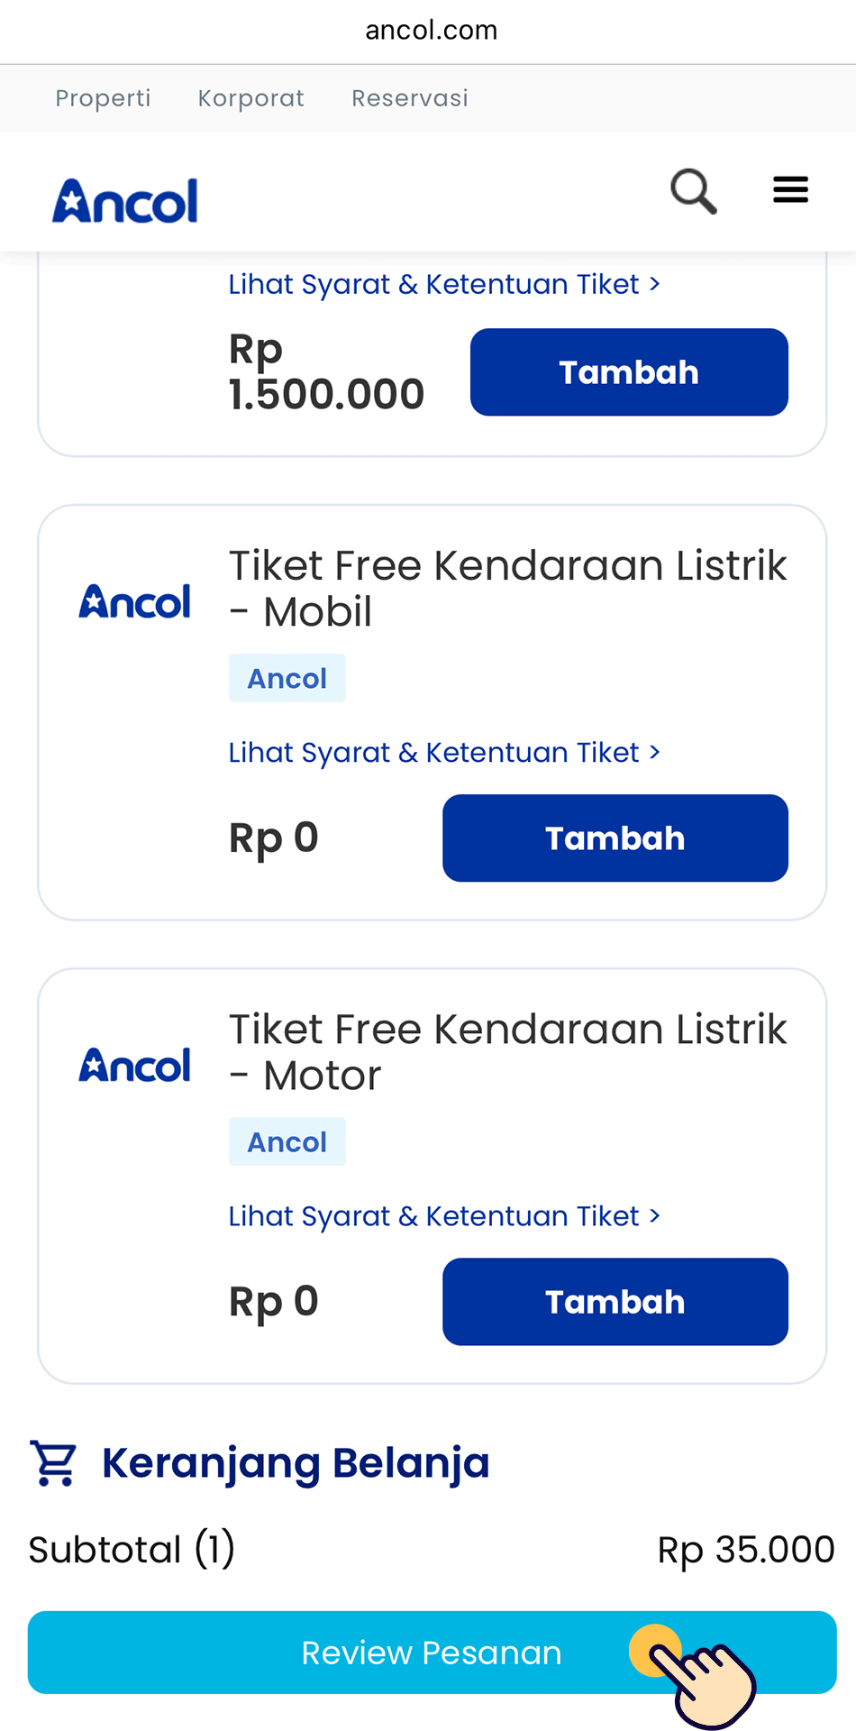This screenshot has height=1731, width=856.
Task: Go to the Reservasi menu item
Action: pyautogui.click(x=410, y=98)
